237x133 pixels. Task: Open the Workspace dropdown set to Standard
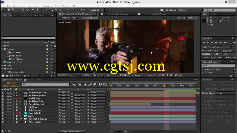click(189, 10)
